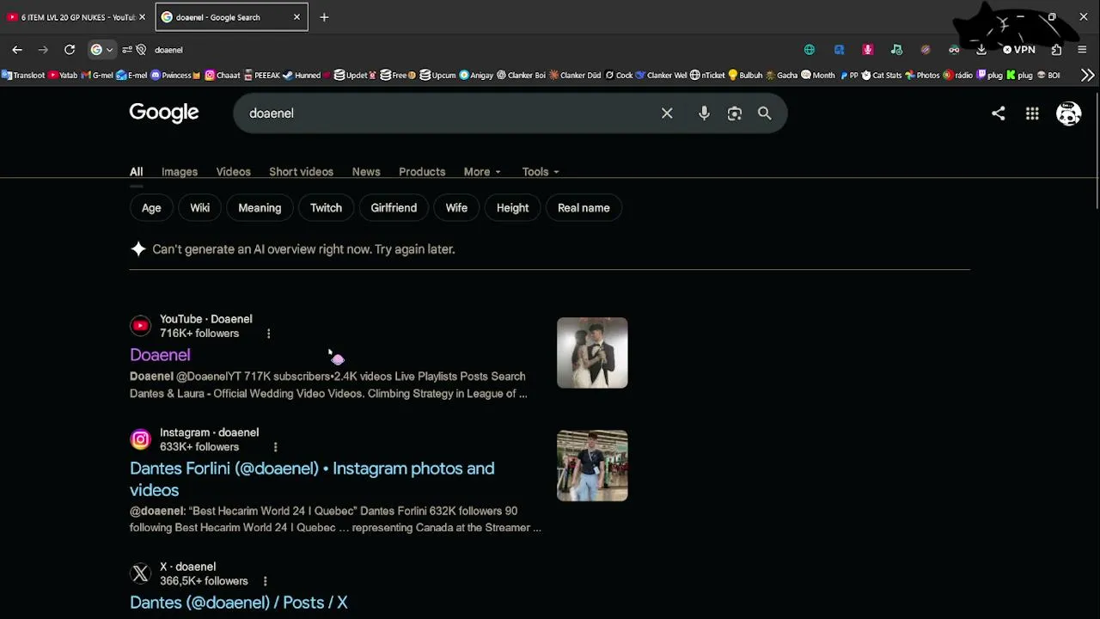
Task: Click the Google logo
Action: coord(164,113)
